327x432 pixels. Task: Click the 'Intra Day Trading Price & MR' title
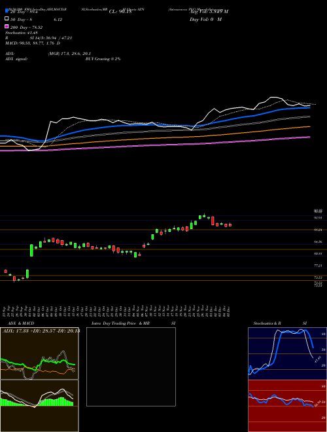120,323
